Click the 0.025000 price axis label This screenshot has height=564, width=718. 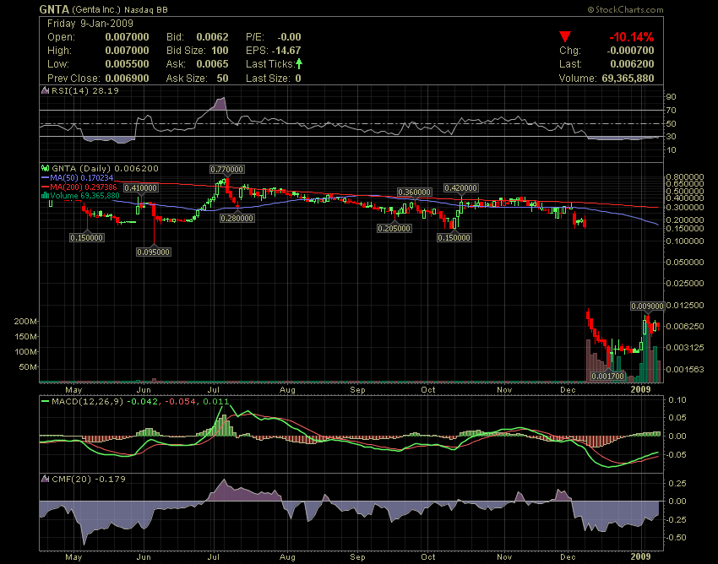(684, 284)
